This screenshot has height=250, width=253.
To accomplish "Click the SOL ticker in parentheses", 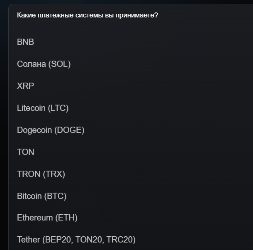I will tap(59, 64).
